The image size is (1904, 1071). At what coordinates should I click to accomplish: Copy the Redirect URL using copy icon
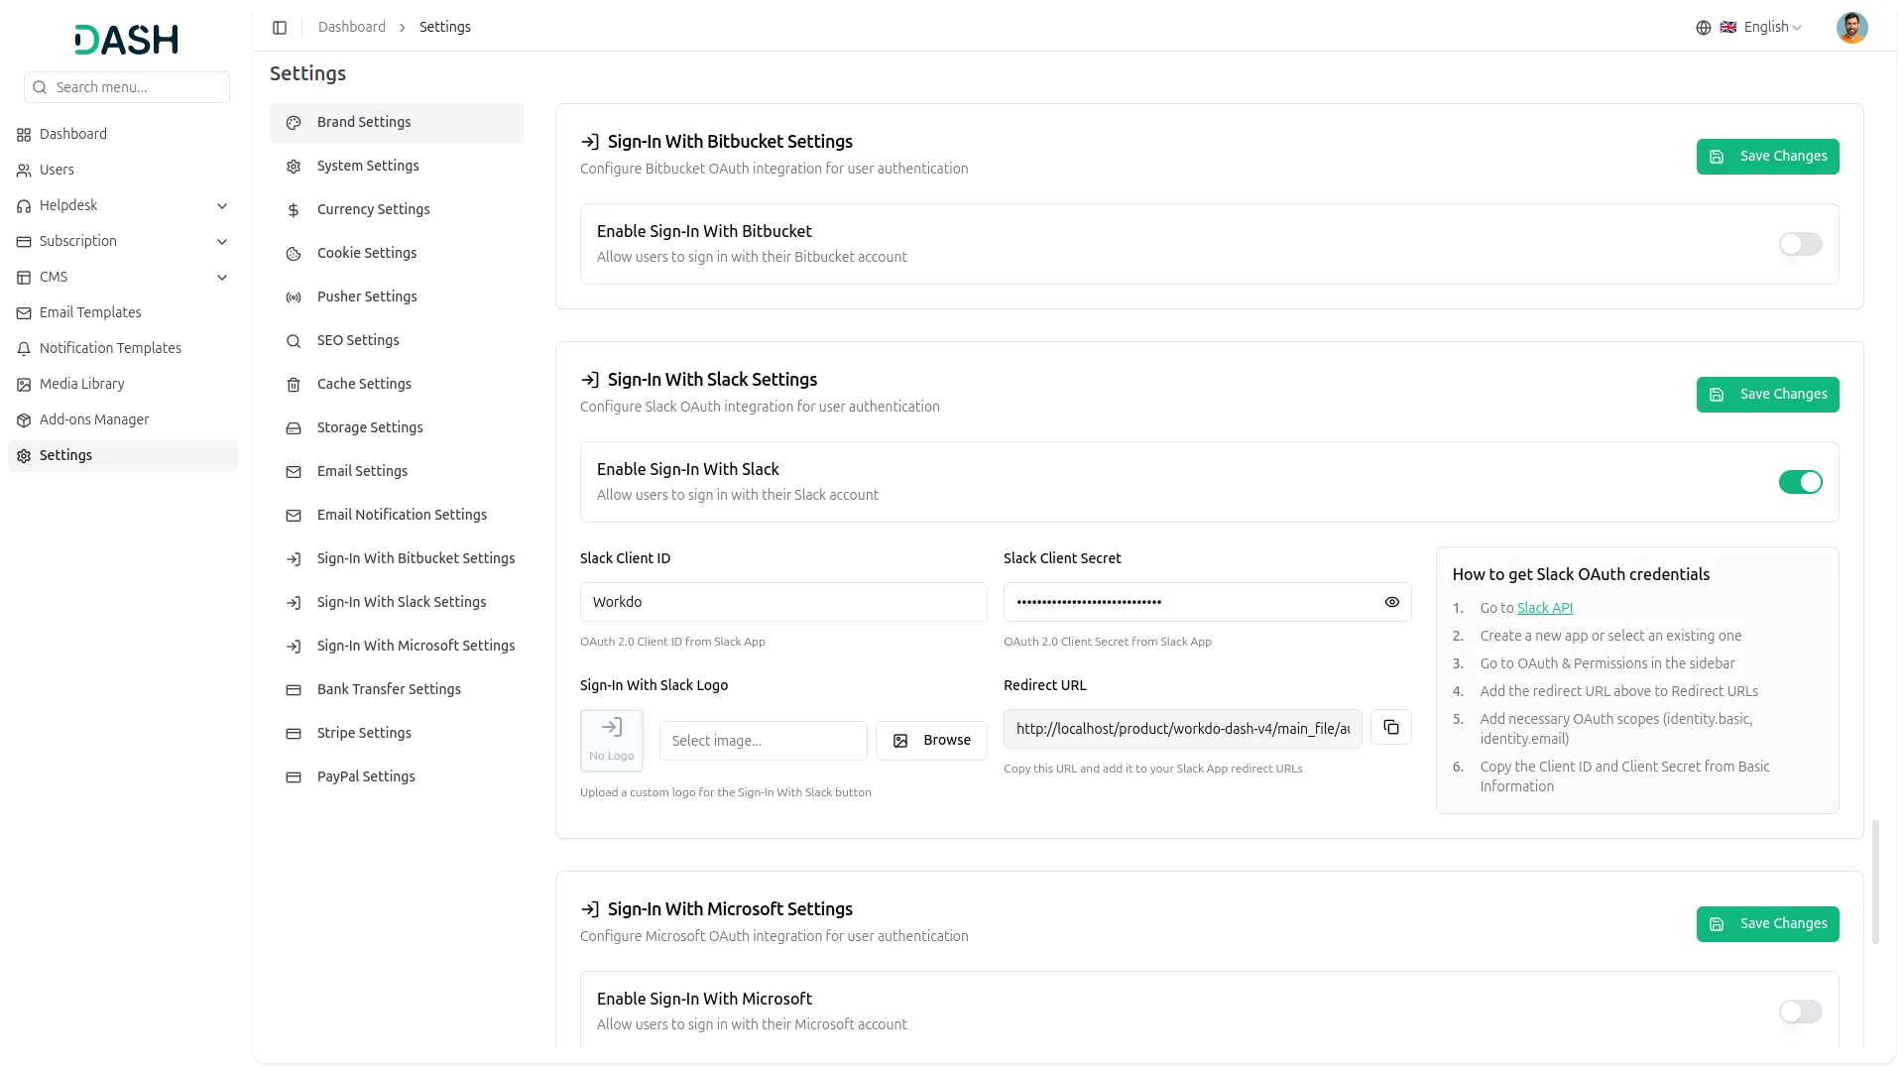click(1390, 727)
